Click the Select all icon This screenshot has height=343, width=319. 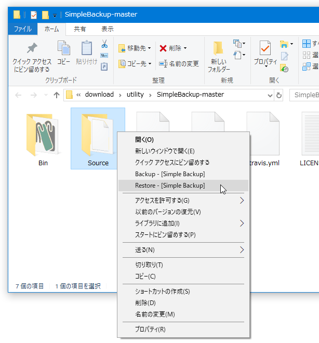click(x=307, y=44)
